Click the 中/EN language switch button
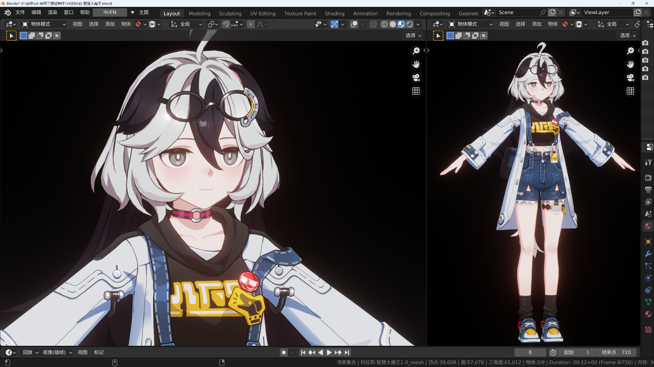Screen dimensions: 654x367 pos(110,12)
